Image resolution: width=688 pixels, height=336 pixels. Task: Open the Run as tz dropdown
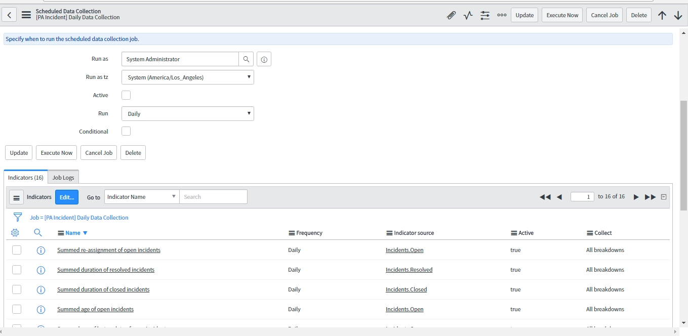pyautogui.click(x=187, y=76)
